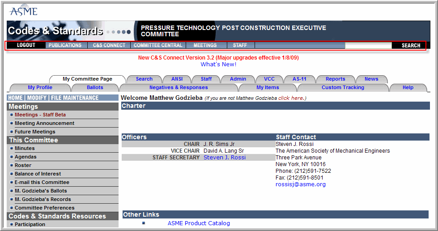This screenshot has width=438, height=231.
Task: Open the Minutes sidebar link
Action: click(25, 148)
